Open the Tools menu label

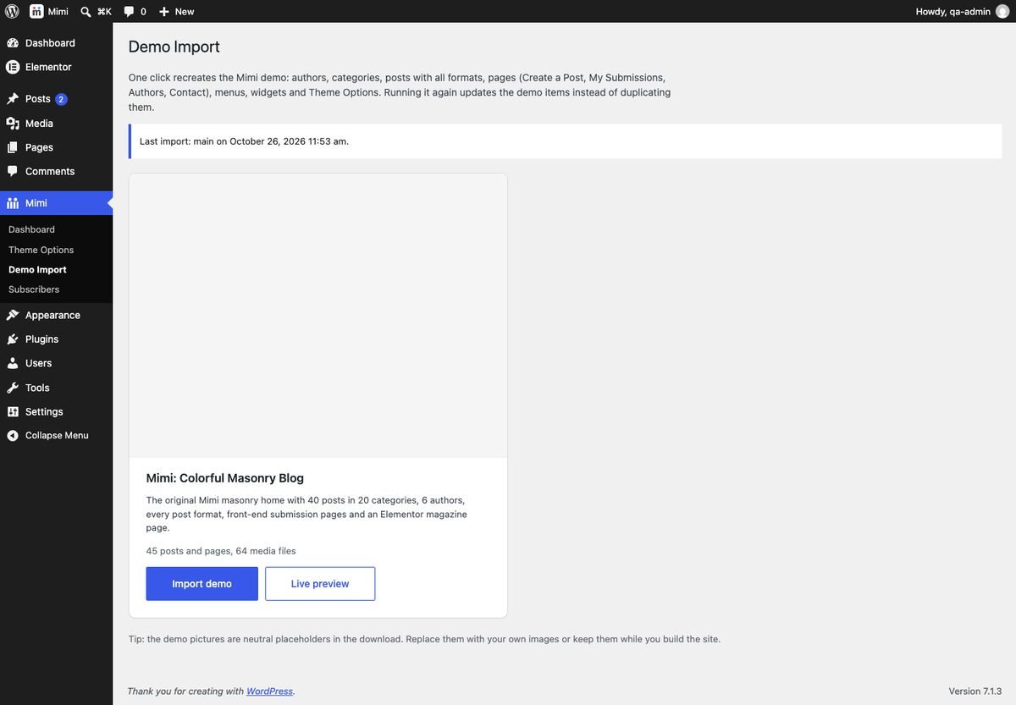(37, 388)
